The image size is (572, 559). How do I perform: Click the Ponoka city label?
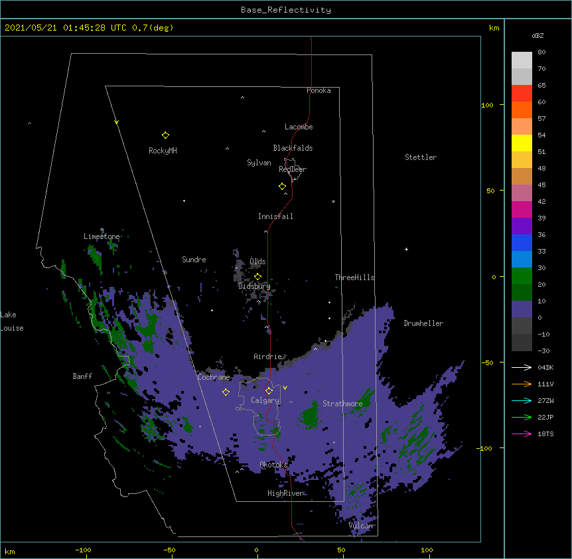point(319,90)
